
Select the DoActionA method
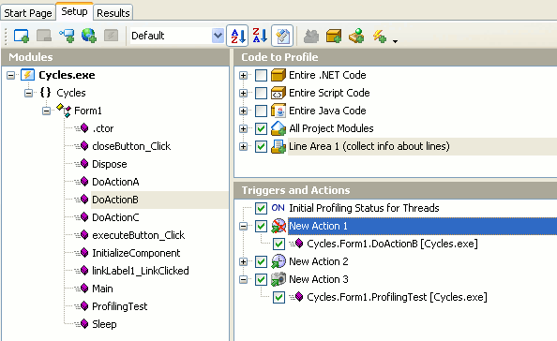pyautogui.click(x=115, y=182)
